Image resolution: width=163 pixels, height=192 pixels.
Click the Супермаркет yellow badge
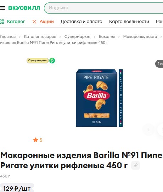[x=38, y=61]
